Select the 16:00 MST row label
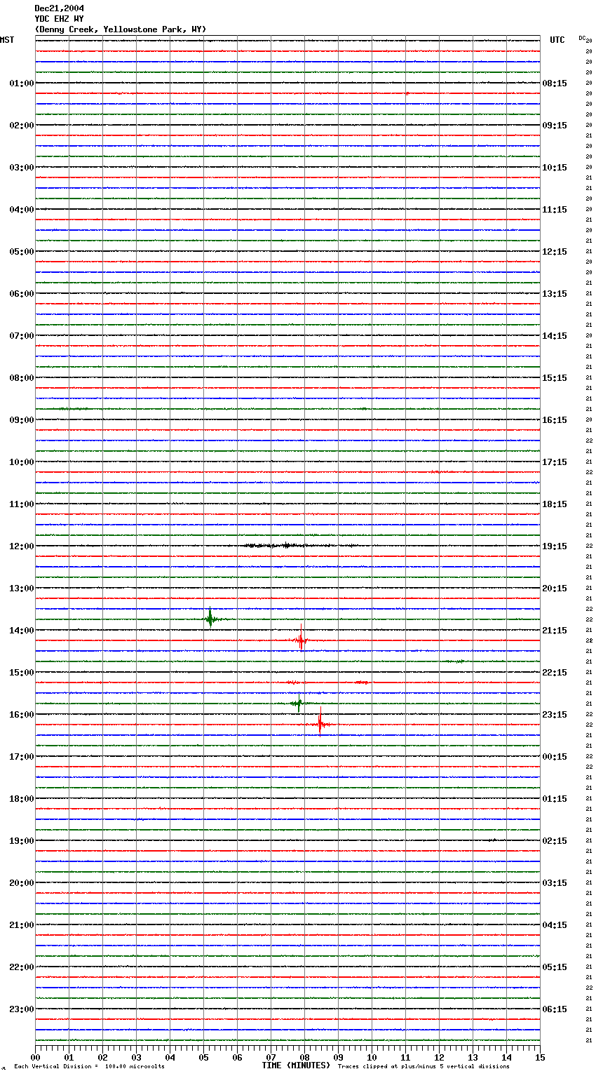 tap(21, 715)
